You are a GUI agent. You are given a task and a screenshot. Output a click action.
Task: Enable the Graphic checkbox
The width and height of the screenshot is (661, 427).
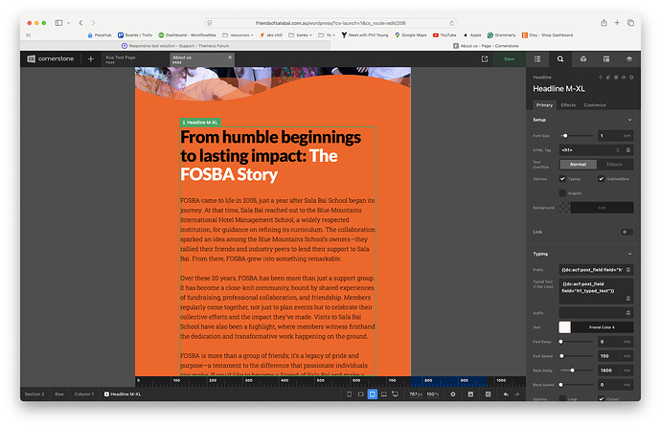(562, 192)
